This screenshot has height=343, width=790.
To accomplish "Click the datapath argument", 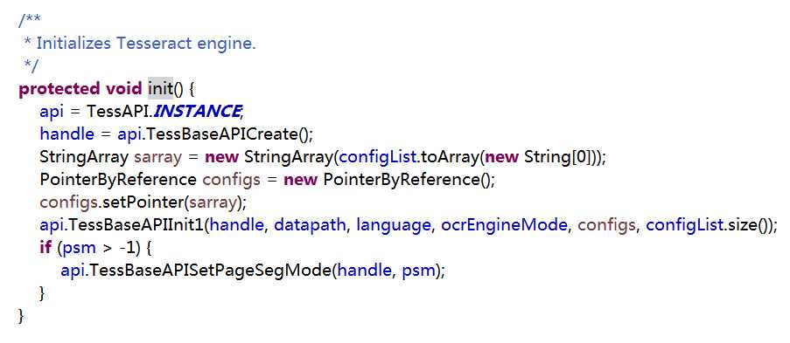I will pyautogui.click(x=310, y=225).
